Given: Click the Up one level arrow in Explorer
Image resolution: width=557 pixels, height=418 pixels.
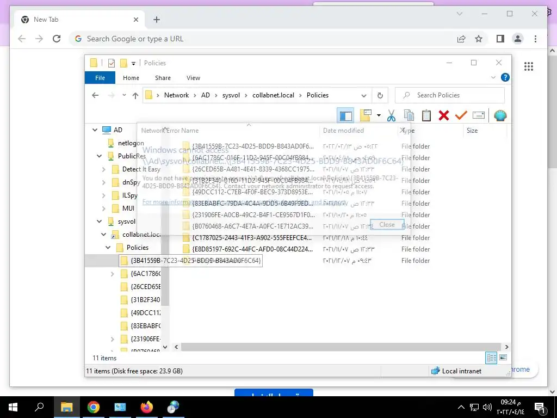Looking at the screenshot, I should pyautogui.click(x=135, y=95).
